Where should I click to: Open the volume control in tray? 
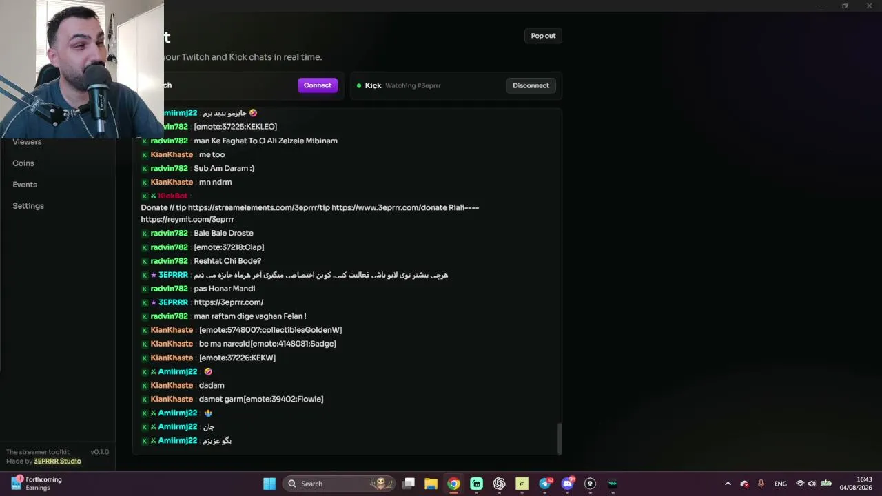[x=812, y=484]
